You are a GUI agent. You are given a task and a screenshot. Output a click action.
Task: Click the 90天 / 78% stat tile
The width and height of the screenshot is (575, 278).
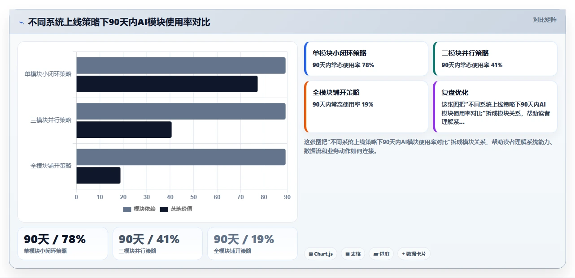pos(63,244)
